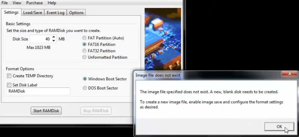Select FAT32 Partition option
This screenshot has width=299, height=137.
tap(99, 51)
